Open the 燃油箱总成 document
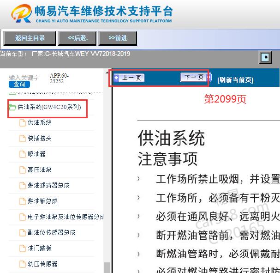Viewport: 280px width, 273px height. click(43, 201)
